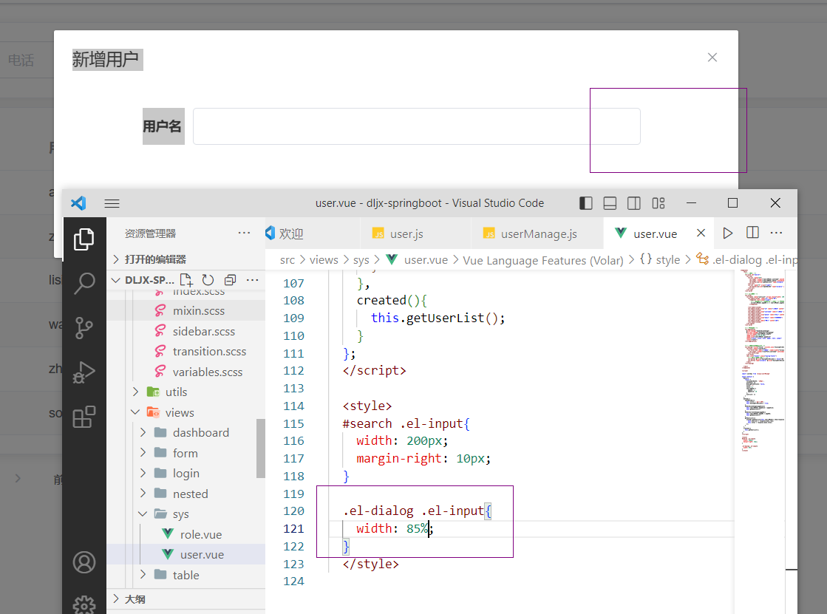The image size is (827, 614).
Task: Open mixin.scss file
Action: (198, 310)
